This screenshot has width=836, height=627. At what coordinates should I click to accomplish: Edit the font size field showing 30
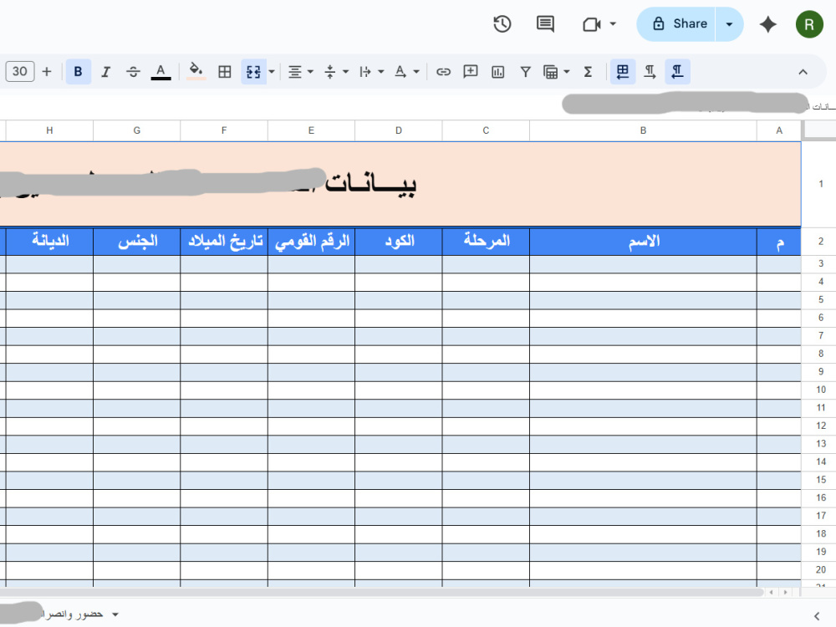(x=20, y=71)
